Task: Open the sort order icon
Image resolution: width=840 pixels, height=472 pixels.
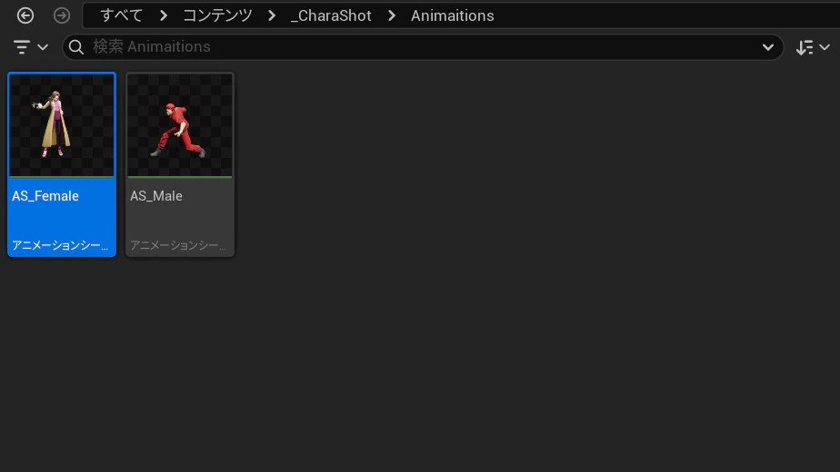Action: click(805, 47)
